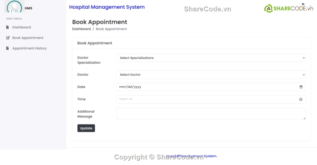Click the Book Appointment breadcrumb text
This screenshot has width=317, height=165.
tap(111, 29)
